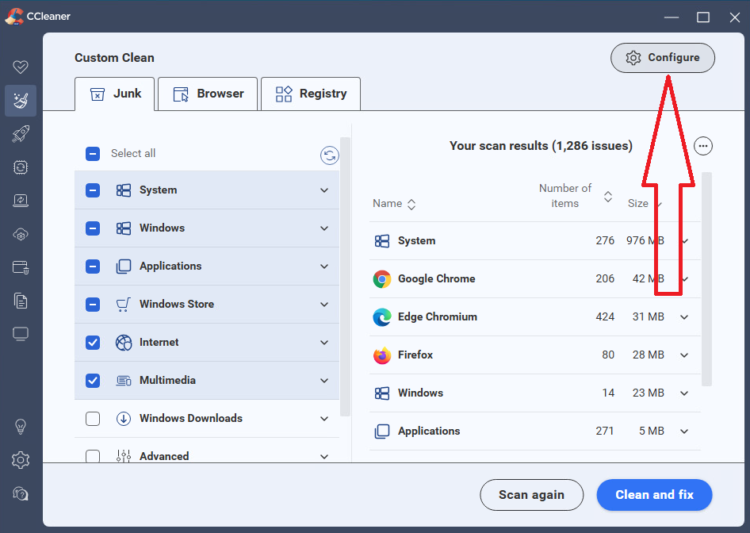Toggle the Select all checkbox
The image size is (750, 533).
93,154
